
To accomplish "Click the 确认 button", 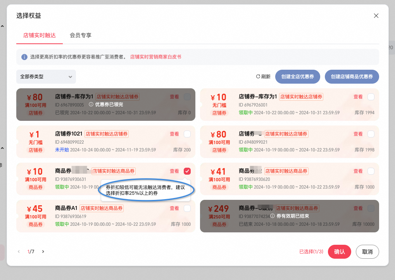I will click(x=339, y=252).
